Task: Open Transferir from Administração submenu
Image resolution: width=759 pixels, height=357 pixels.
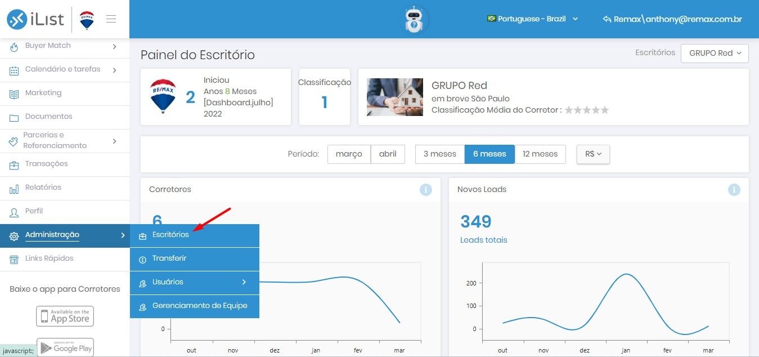Action: click(195, 259)
